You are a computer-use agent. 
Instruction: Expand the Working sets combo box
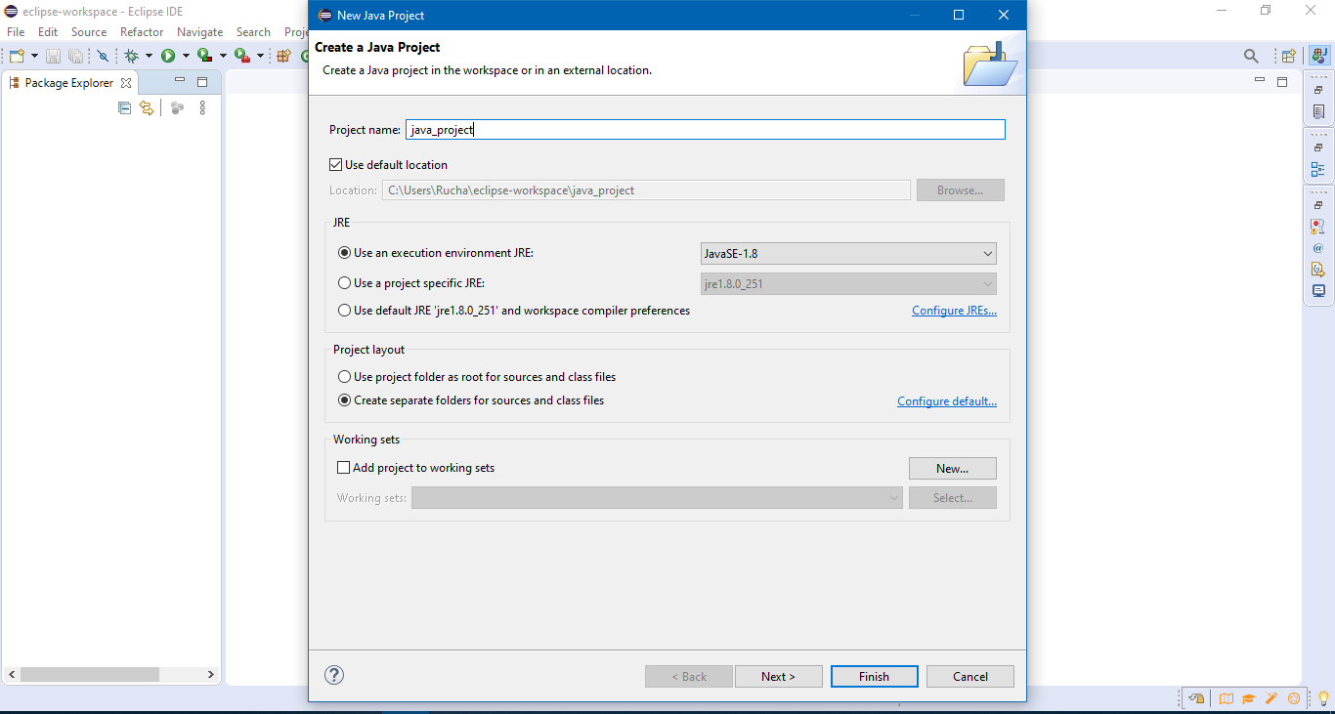892,497
